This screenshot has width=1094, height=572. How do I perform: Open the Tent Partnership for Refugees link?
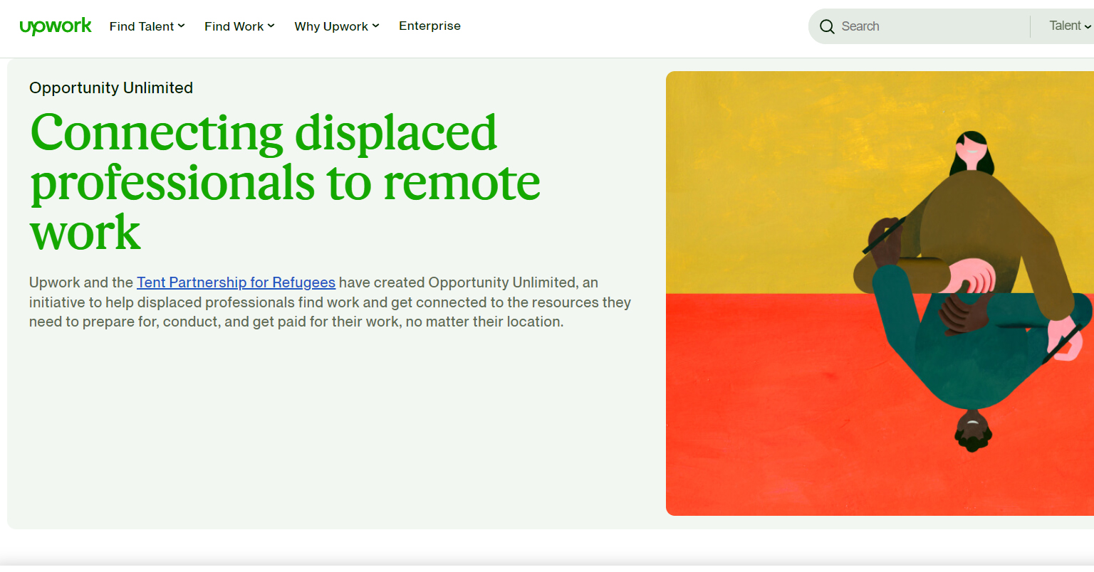[236, 282]
